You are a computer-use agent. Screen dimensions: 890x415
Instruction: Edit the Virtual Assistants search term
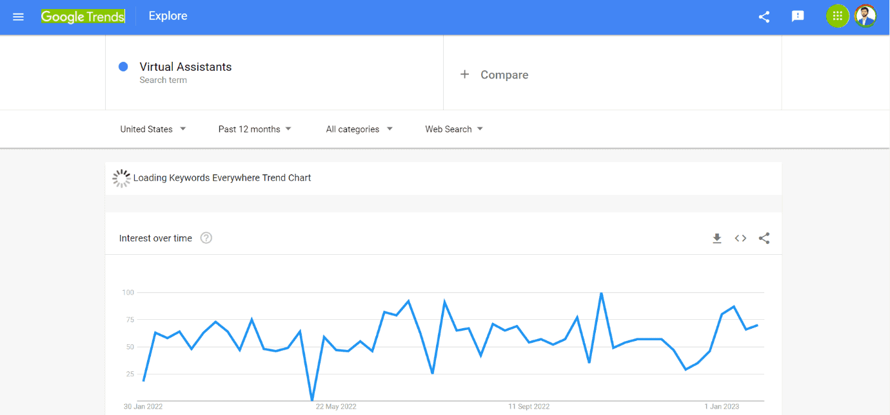pyautogui.click(x=186, y=67)
